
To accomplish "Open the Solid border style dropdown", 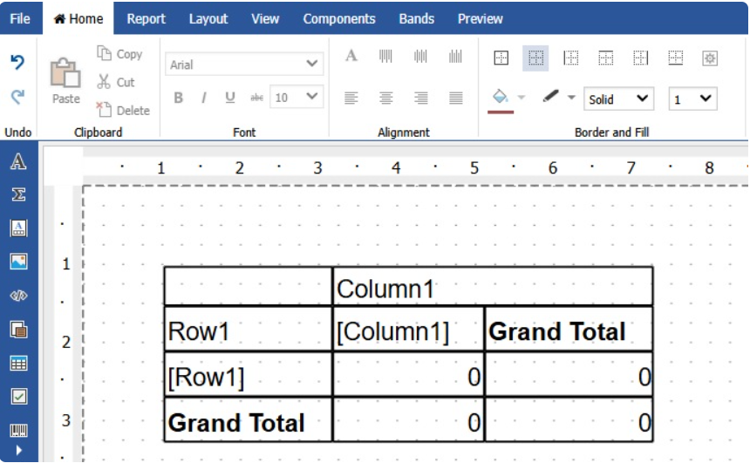I will (x=618, y=99).
